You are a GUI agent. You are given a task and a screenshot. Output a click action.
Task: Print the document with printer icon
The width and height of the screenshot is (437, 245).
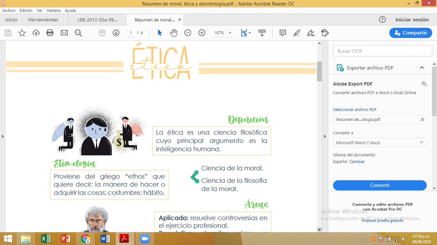[50, 33]
